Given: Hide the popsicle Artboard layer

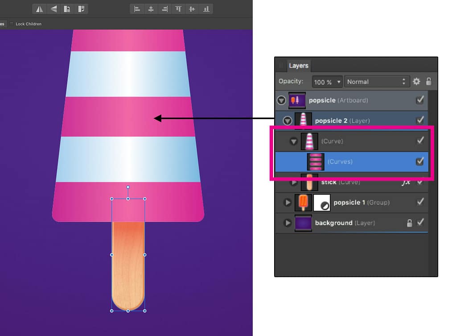Looking at the screenshot, I should coord(420,100).
